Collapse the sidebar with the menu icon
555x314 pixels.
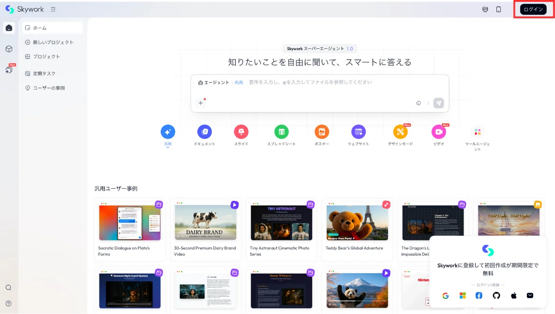pyautogui.click(x=53, y=9)
